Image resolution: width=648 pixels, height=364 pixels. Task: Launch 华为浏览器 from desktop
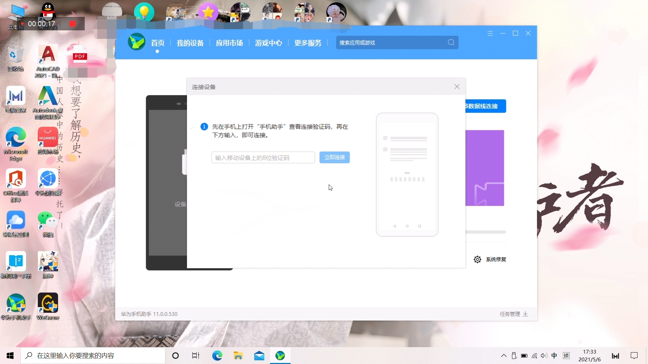(48, 182)
